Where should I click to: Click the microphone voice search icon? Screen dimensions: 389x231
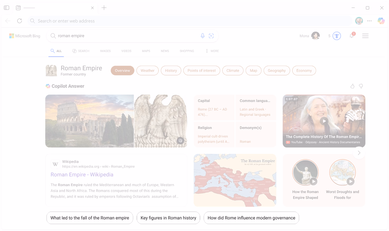pos(203,36)
